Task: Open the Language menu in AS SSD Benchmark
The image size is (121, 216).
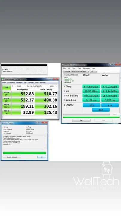Action: (86, 68)
